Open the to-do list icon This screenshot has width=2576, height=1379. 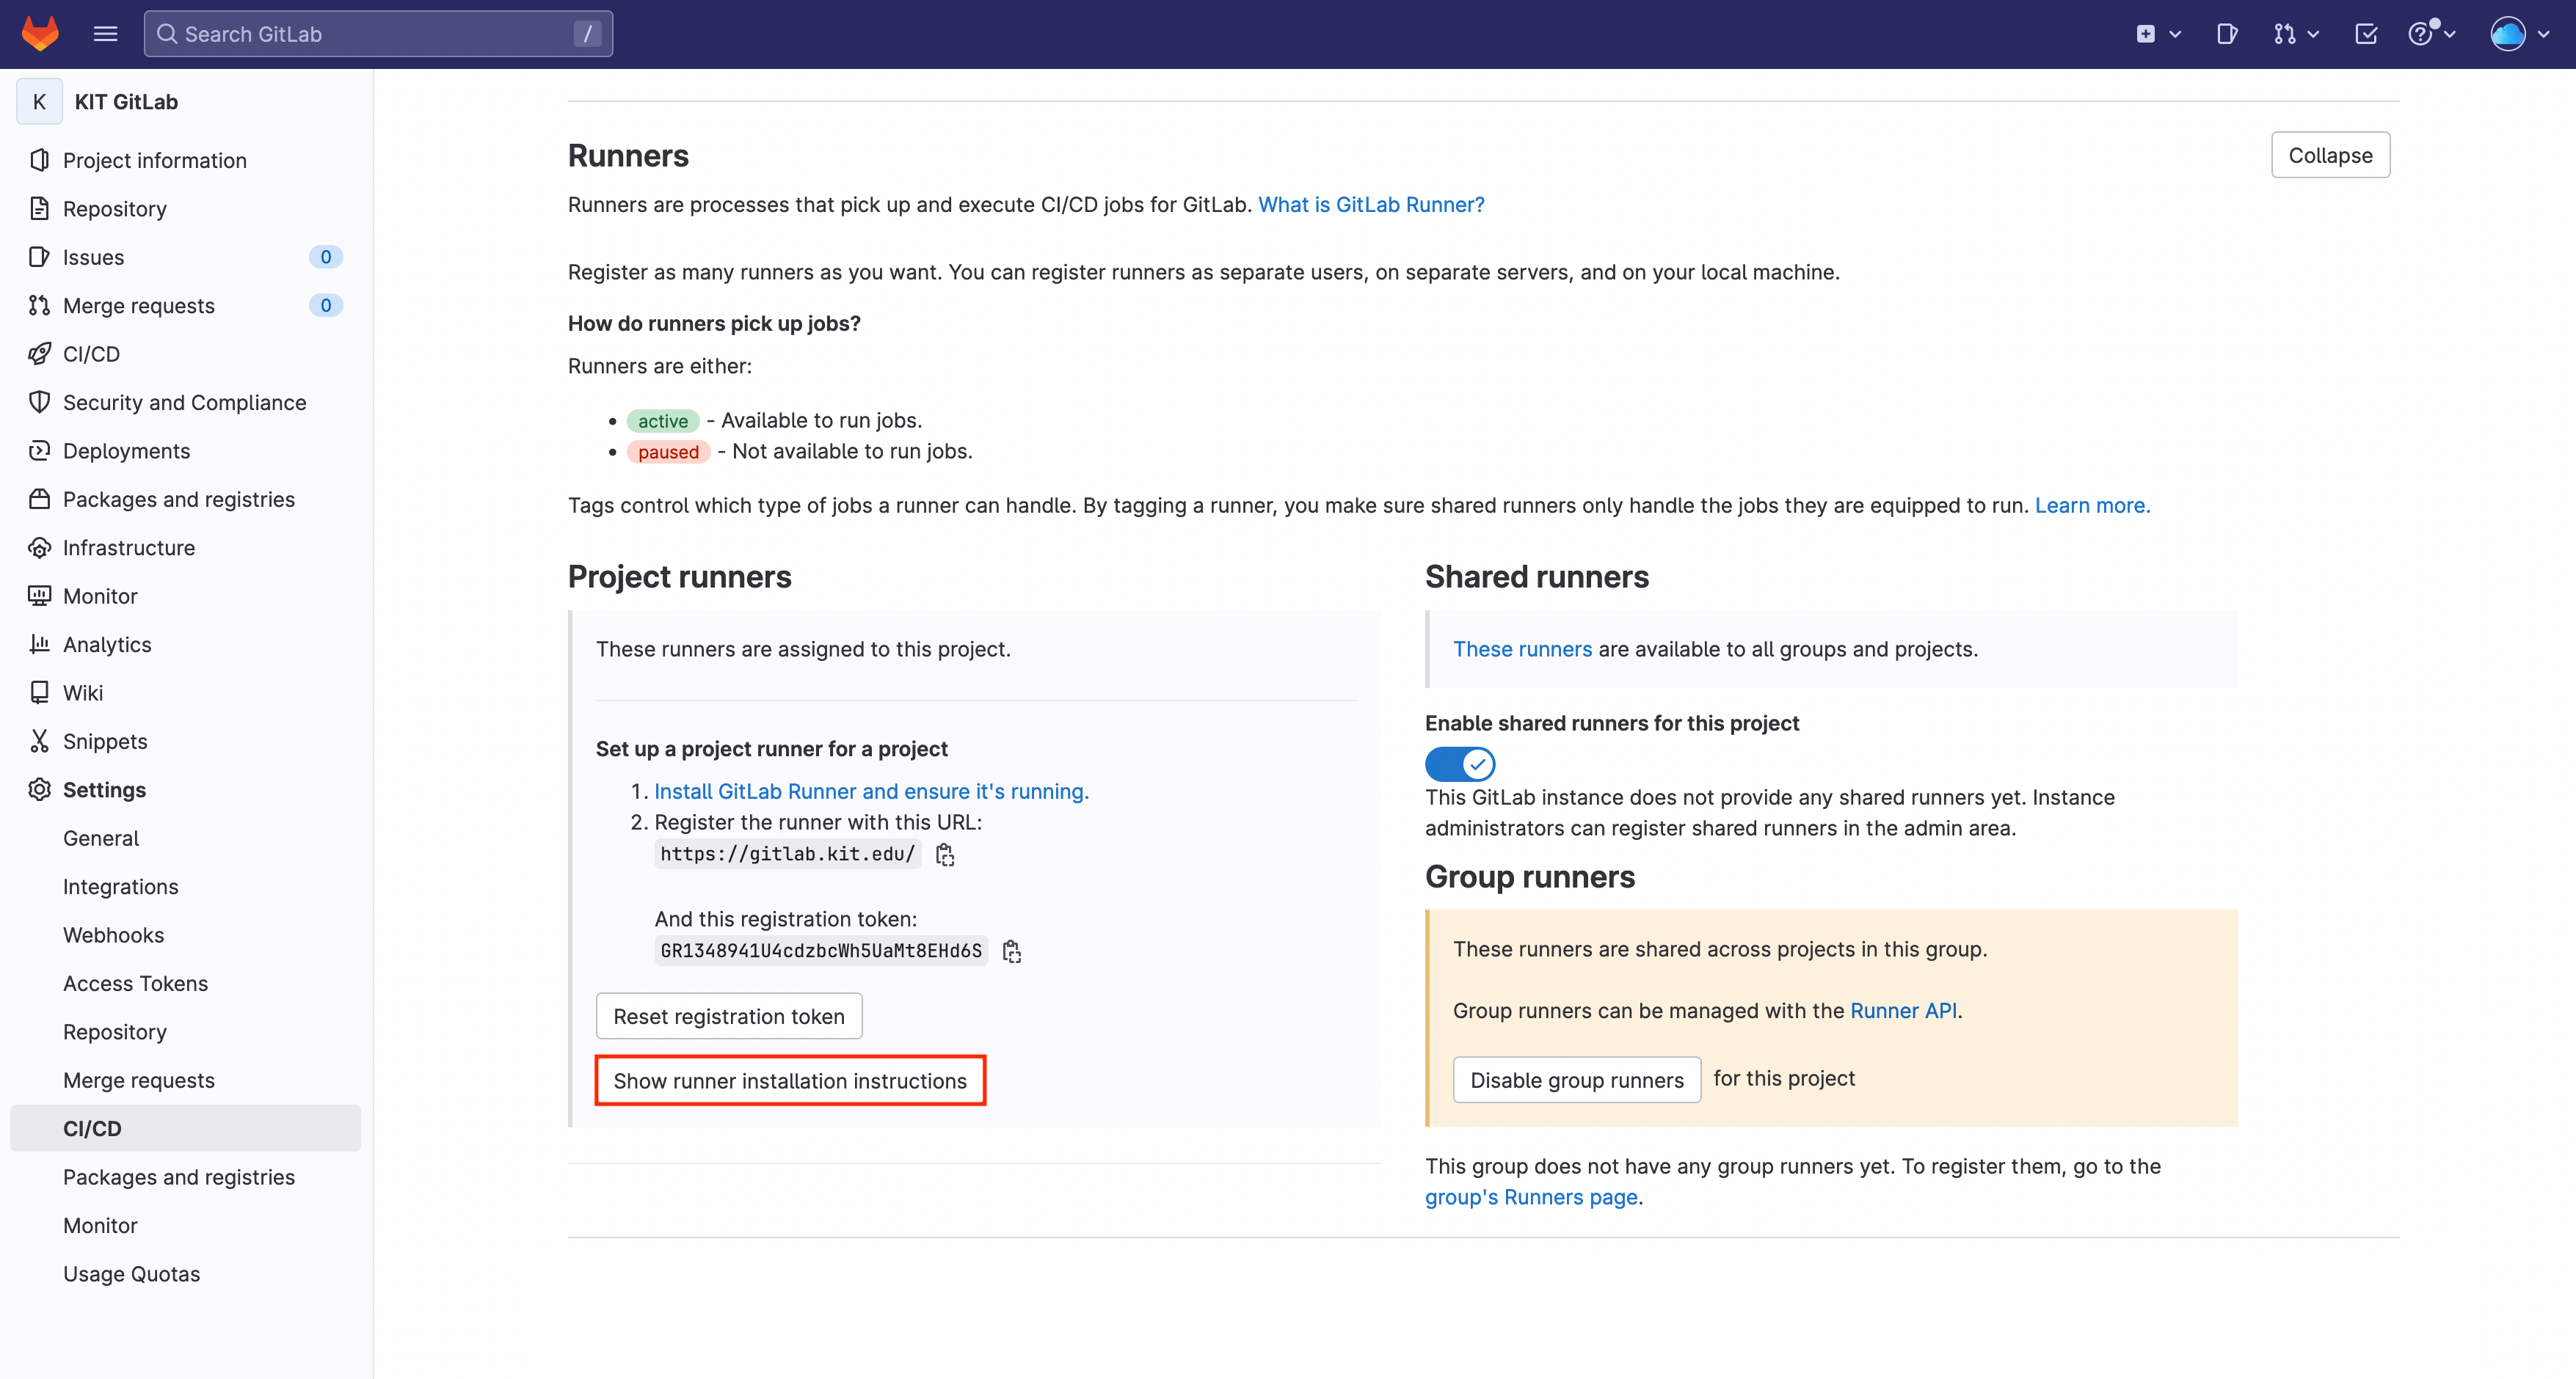point(2366,33)
